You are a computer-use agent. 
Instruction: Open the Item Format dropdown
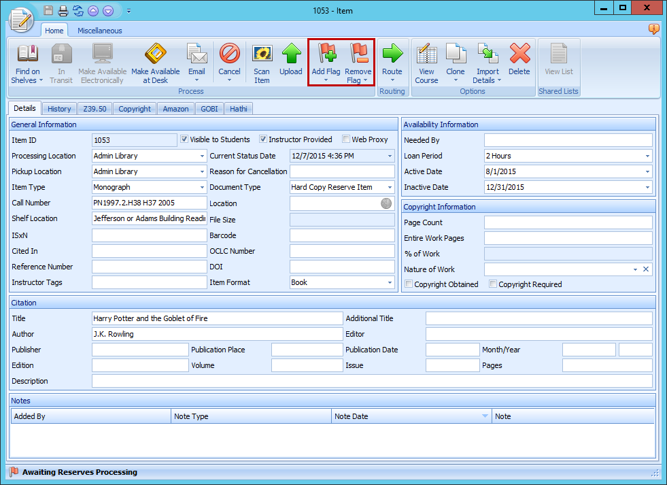tap(388, 282)
